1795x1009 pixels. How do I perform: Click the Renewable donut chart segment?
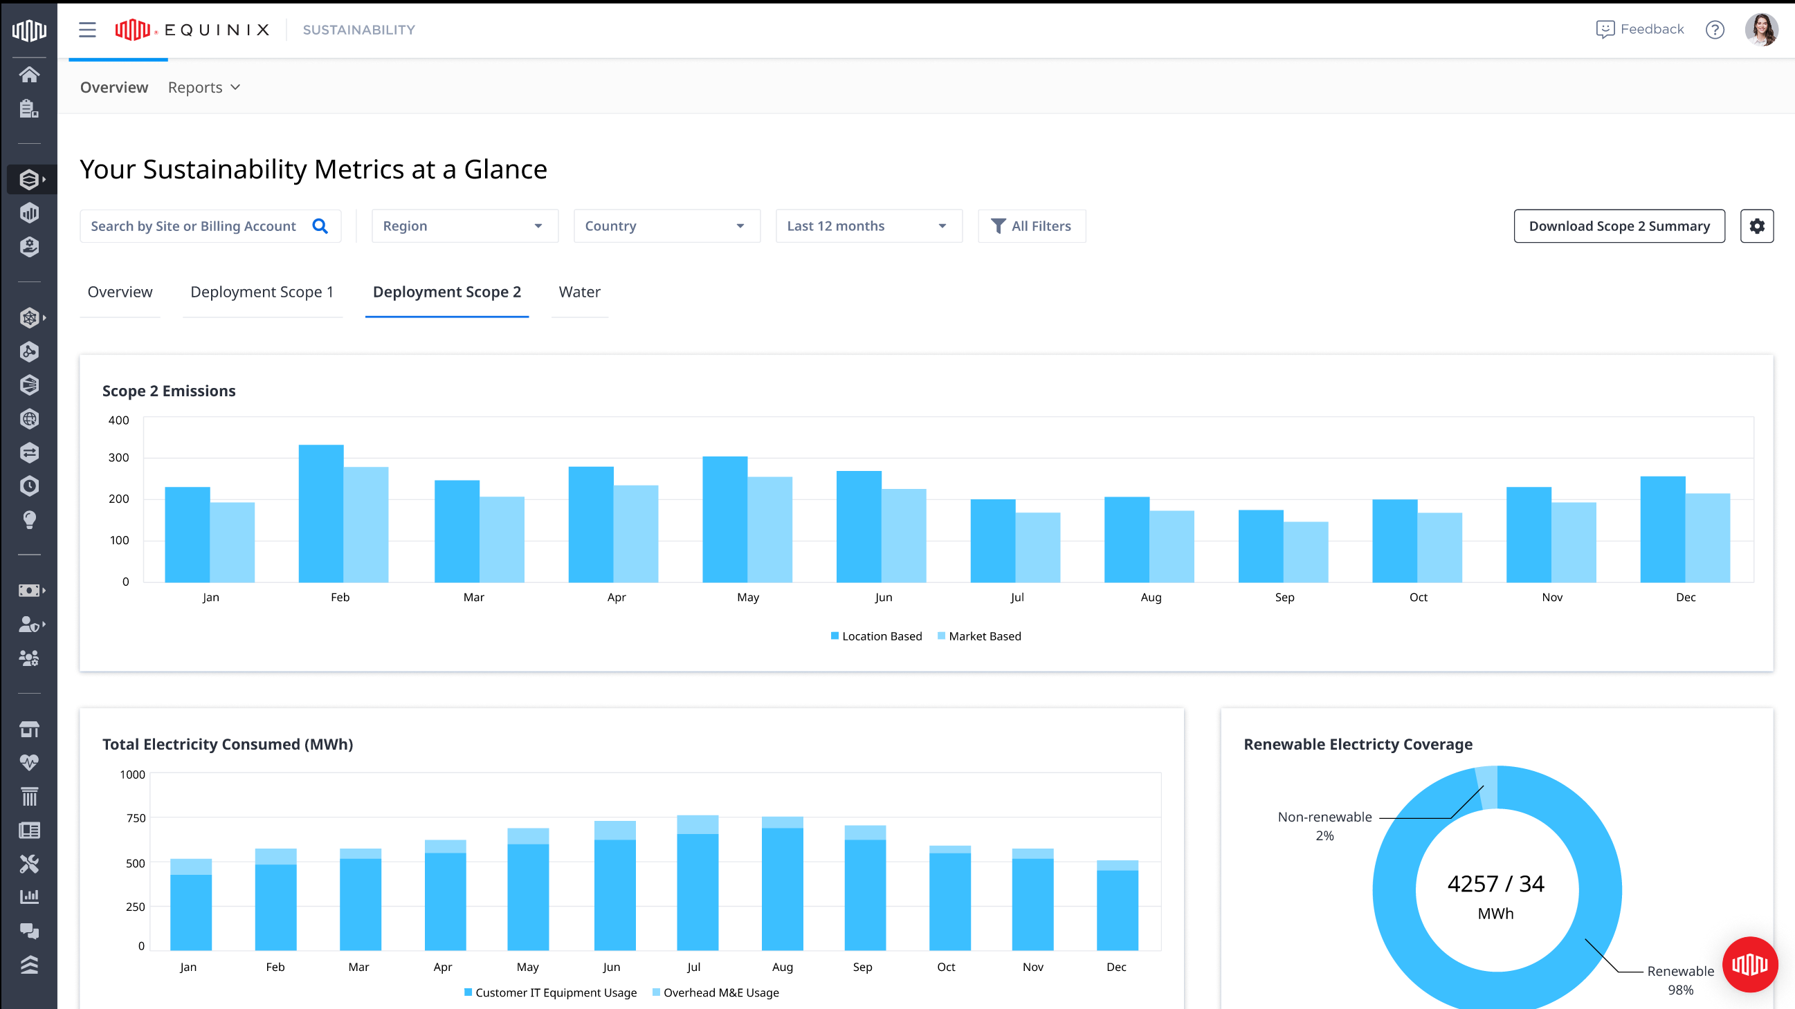coord(1601,891)
